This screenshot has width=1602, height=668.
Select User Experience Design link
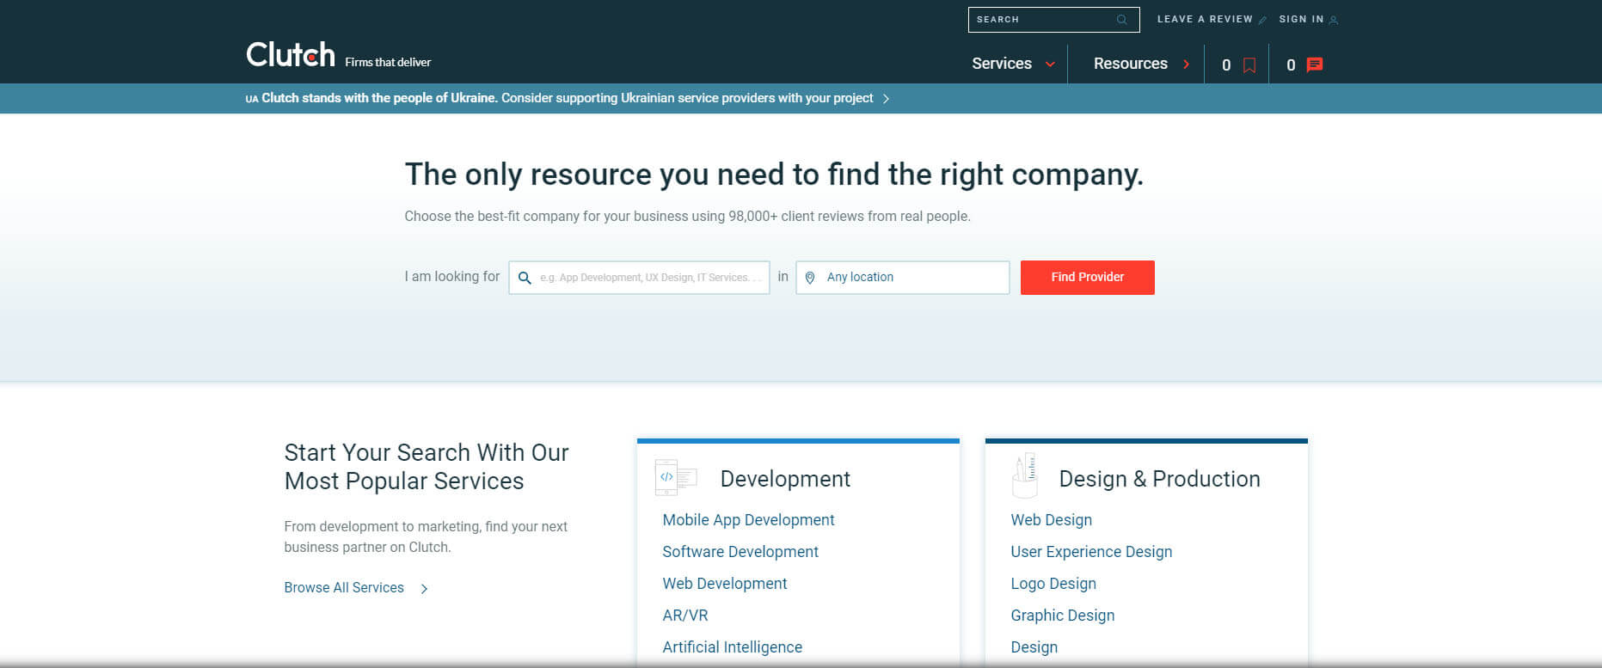[x=1091, y=552]
